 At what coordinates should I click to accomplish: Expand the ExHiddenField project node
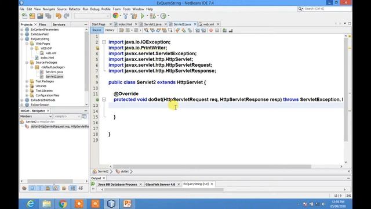(22, 34)
